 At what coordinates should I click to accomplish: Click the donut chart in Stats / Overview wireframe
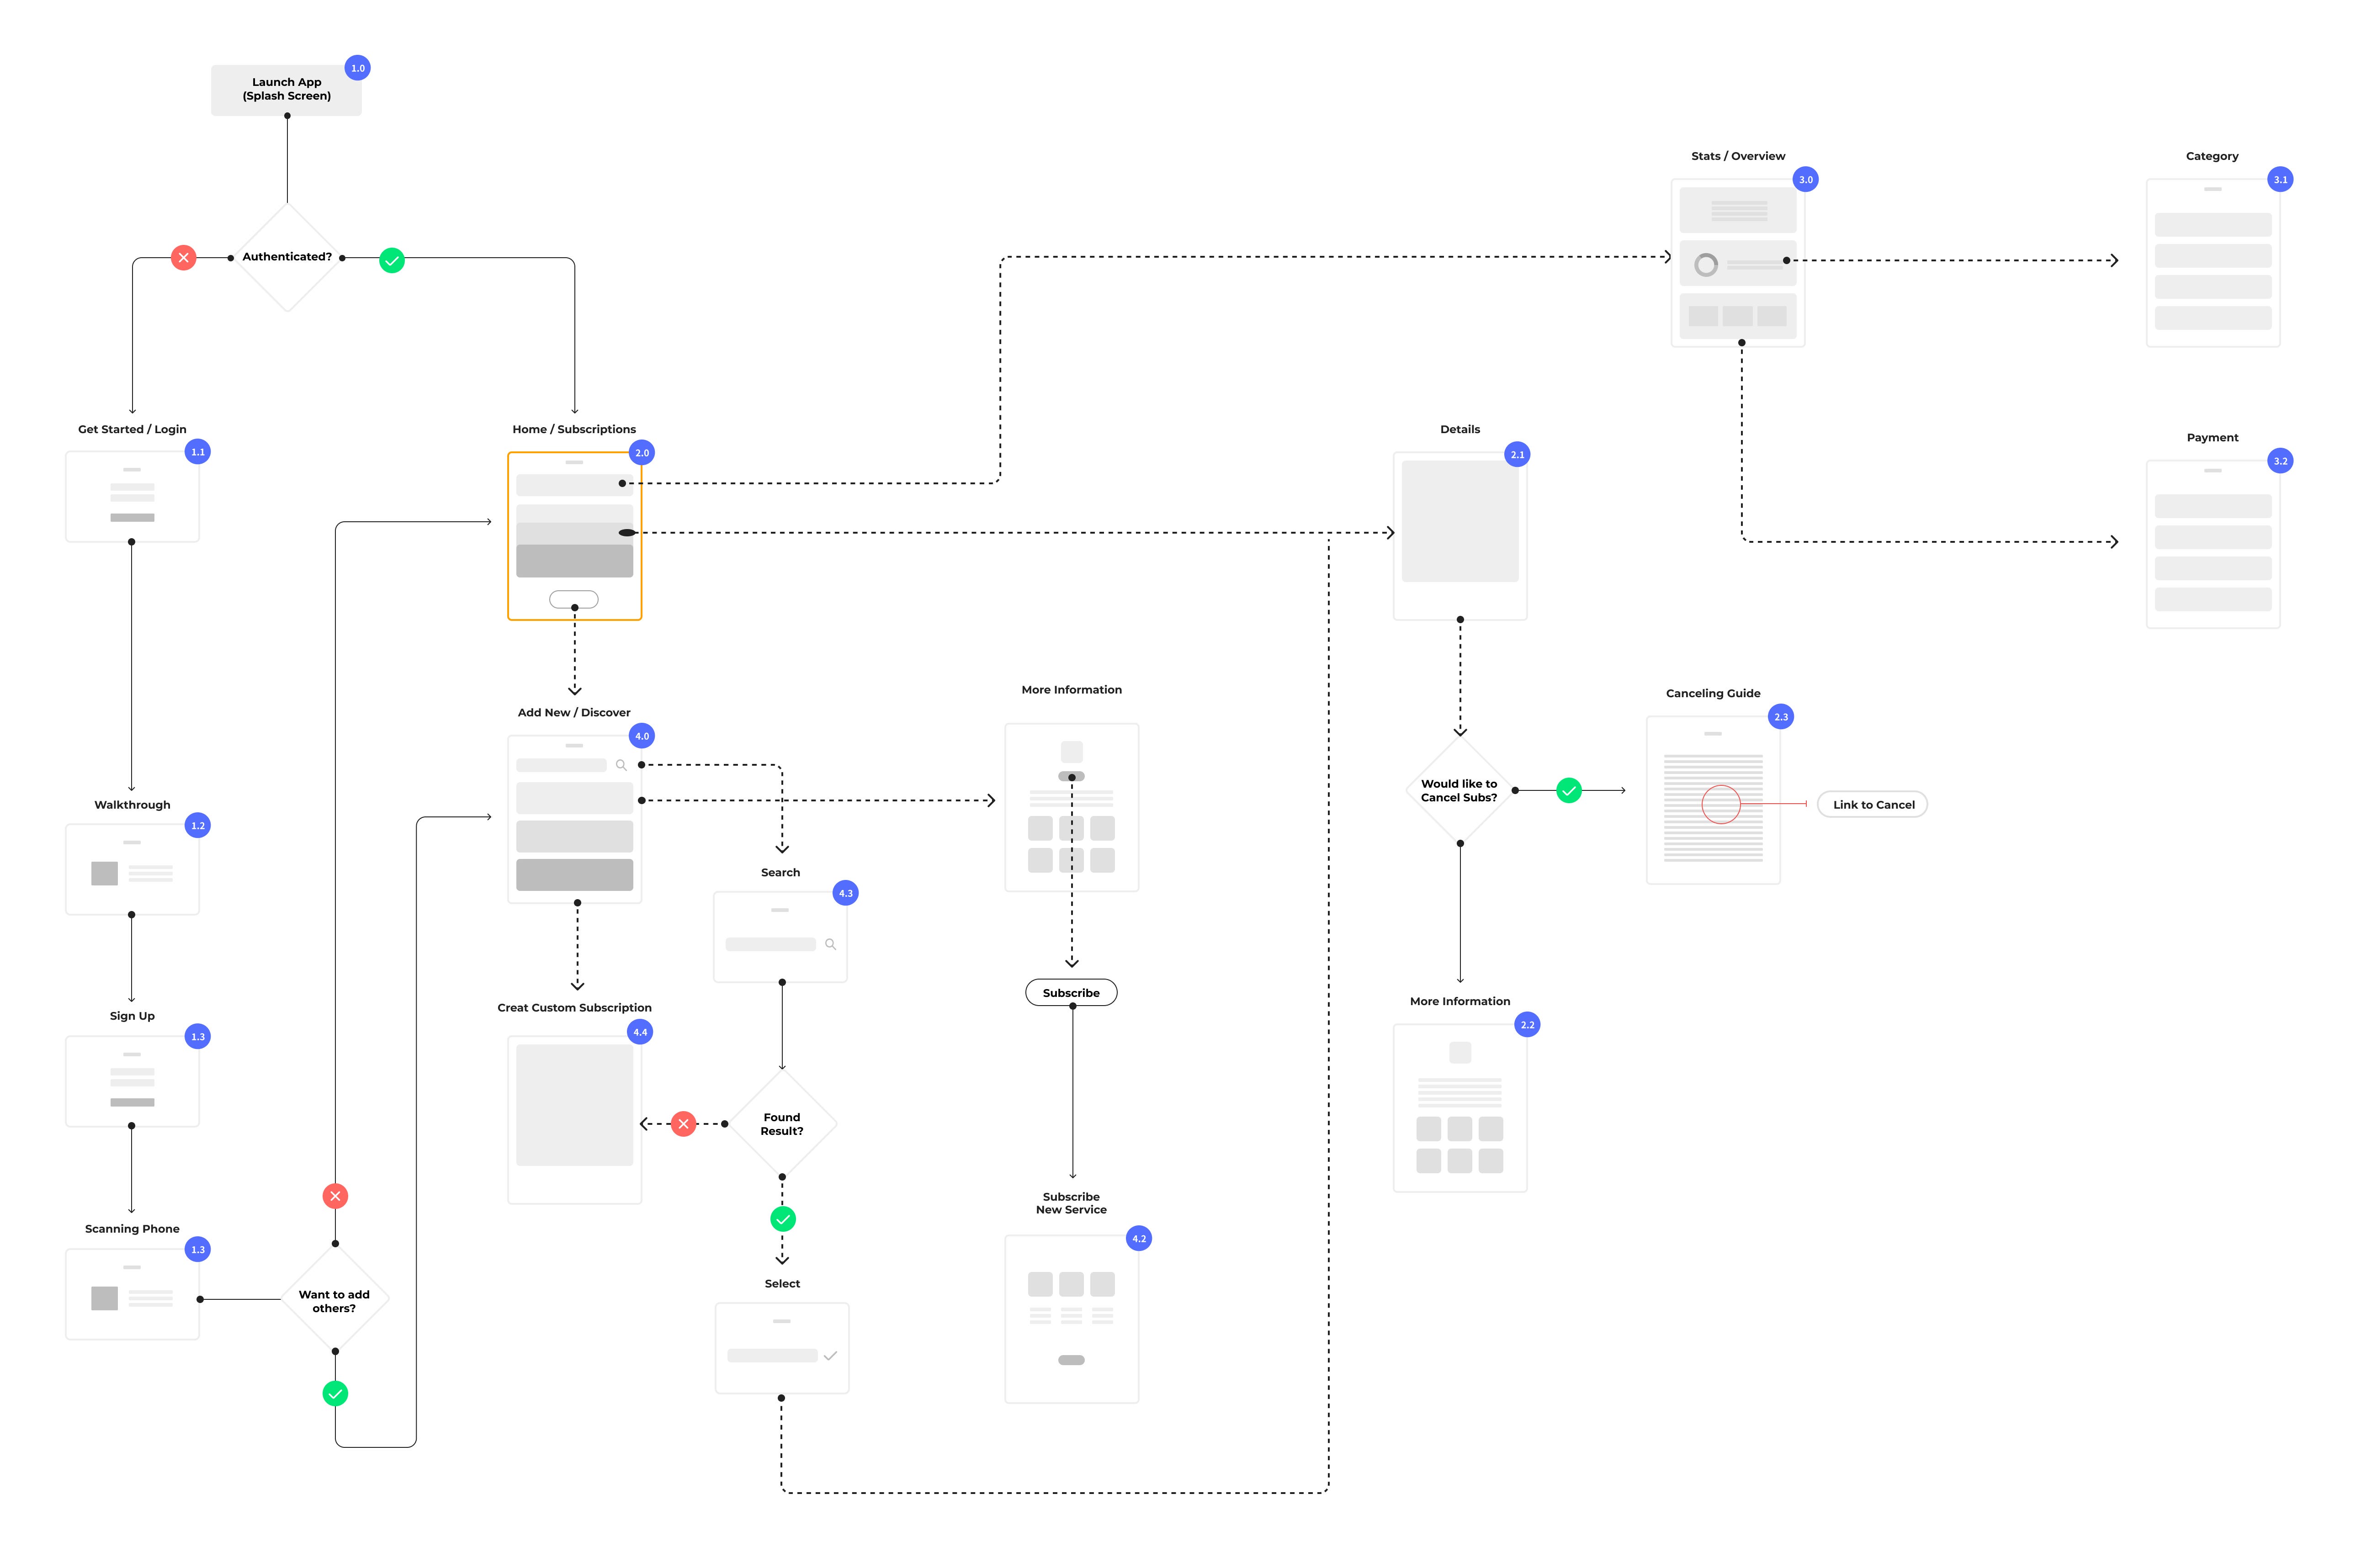(1706, 264)
